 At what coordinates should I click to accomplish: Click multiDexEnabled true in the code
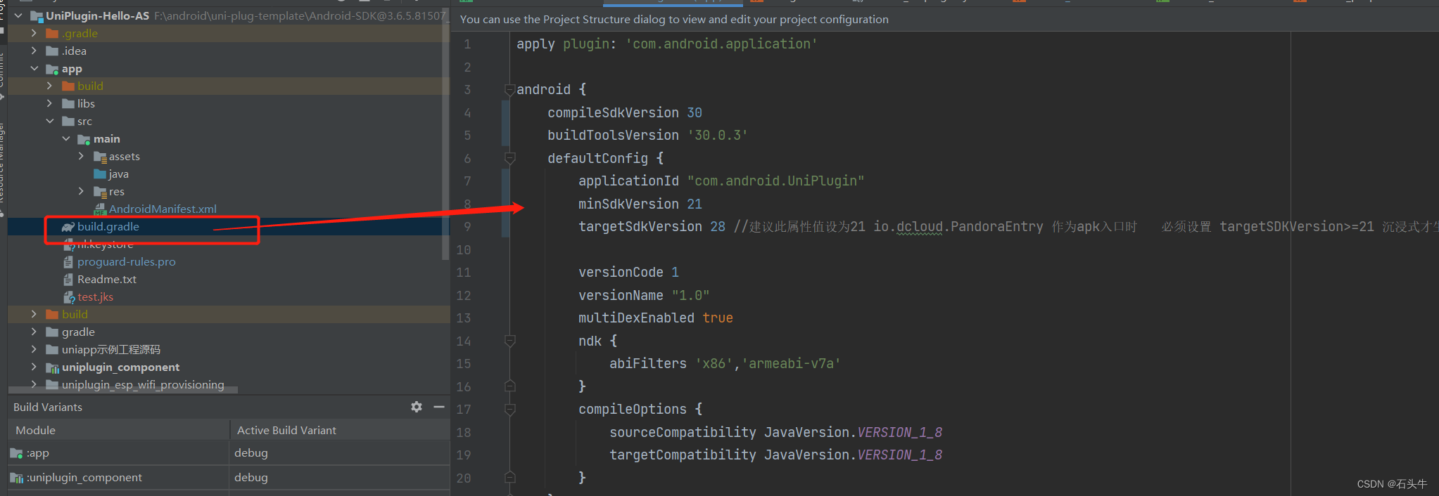tap(655, 318)
